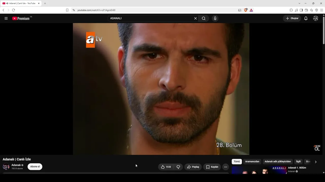Click the ABONE OL video watermark
Screen dimensions: 325x182
pyautogui.click(x=317, y=148)
